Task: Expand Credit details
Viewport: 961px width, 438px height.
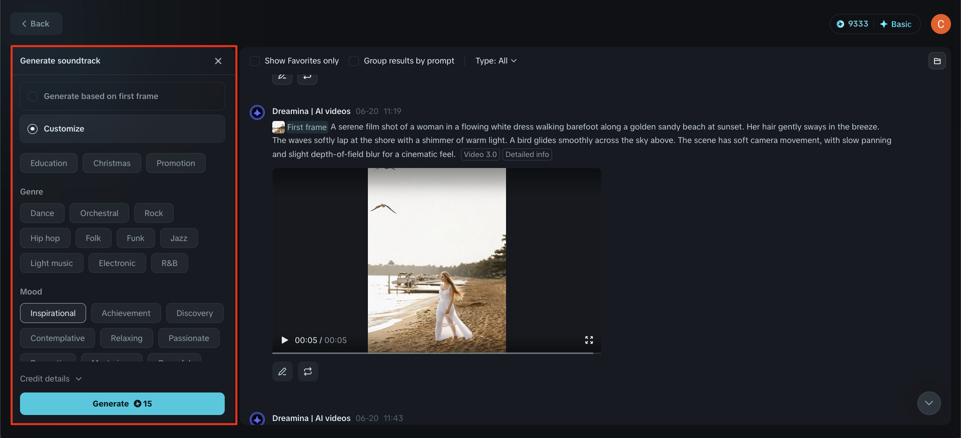Action: [51, 378]
